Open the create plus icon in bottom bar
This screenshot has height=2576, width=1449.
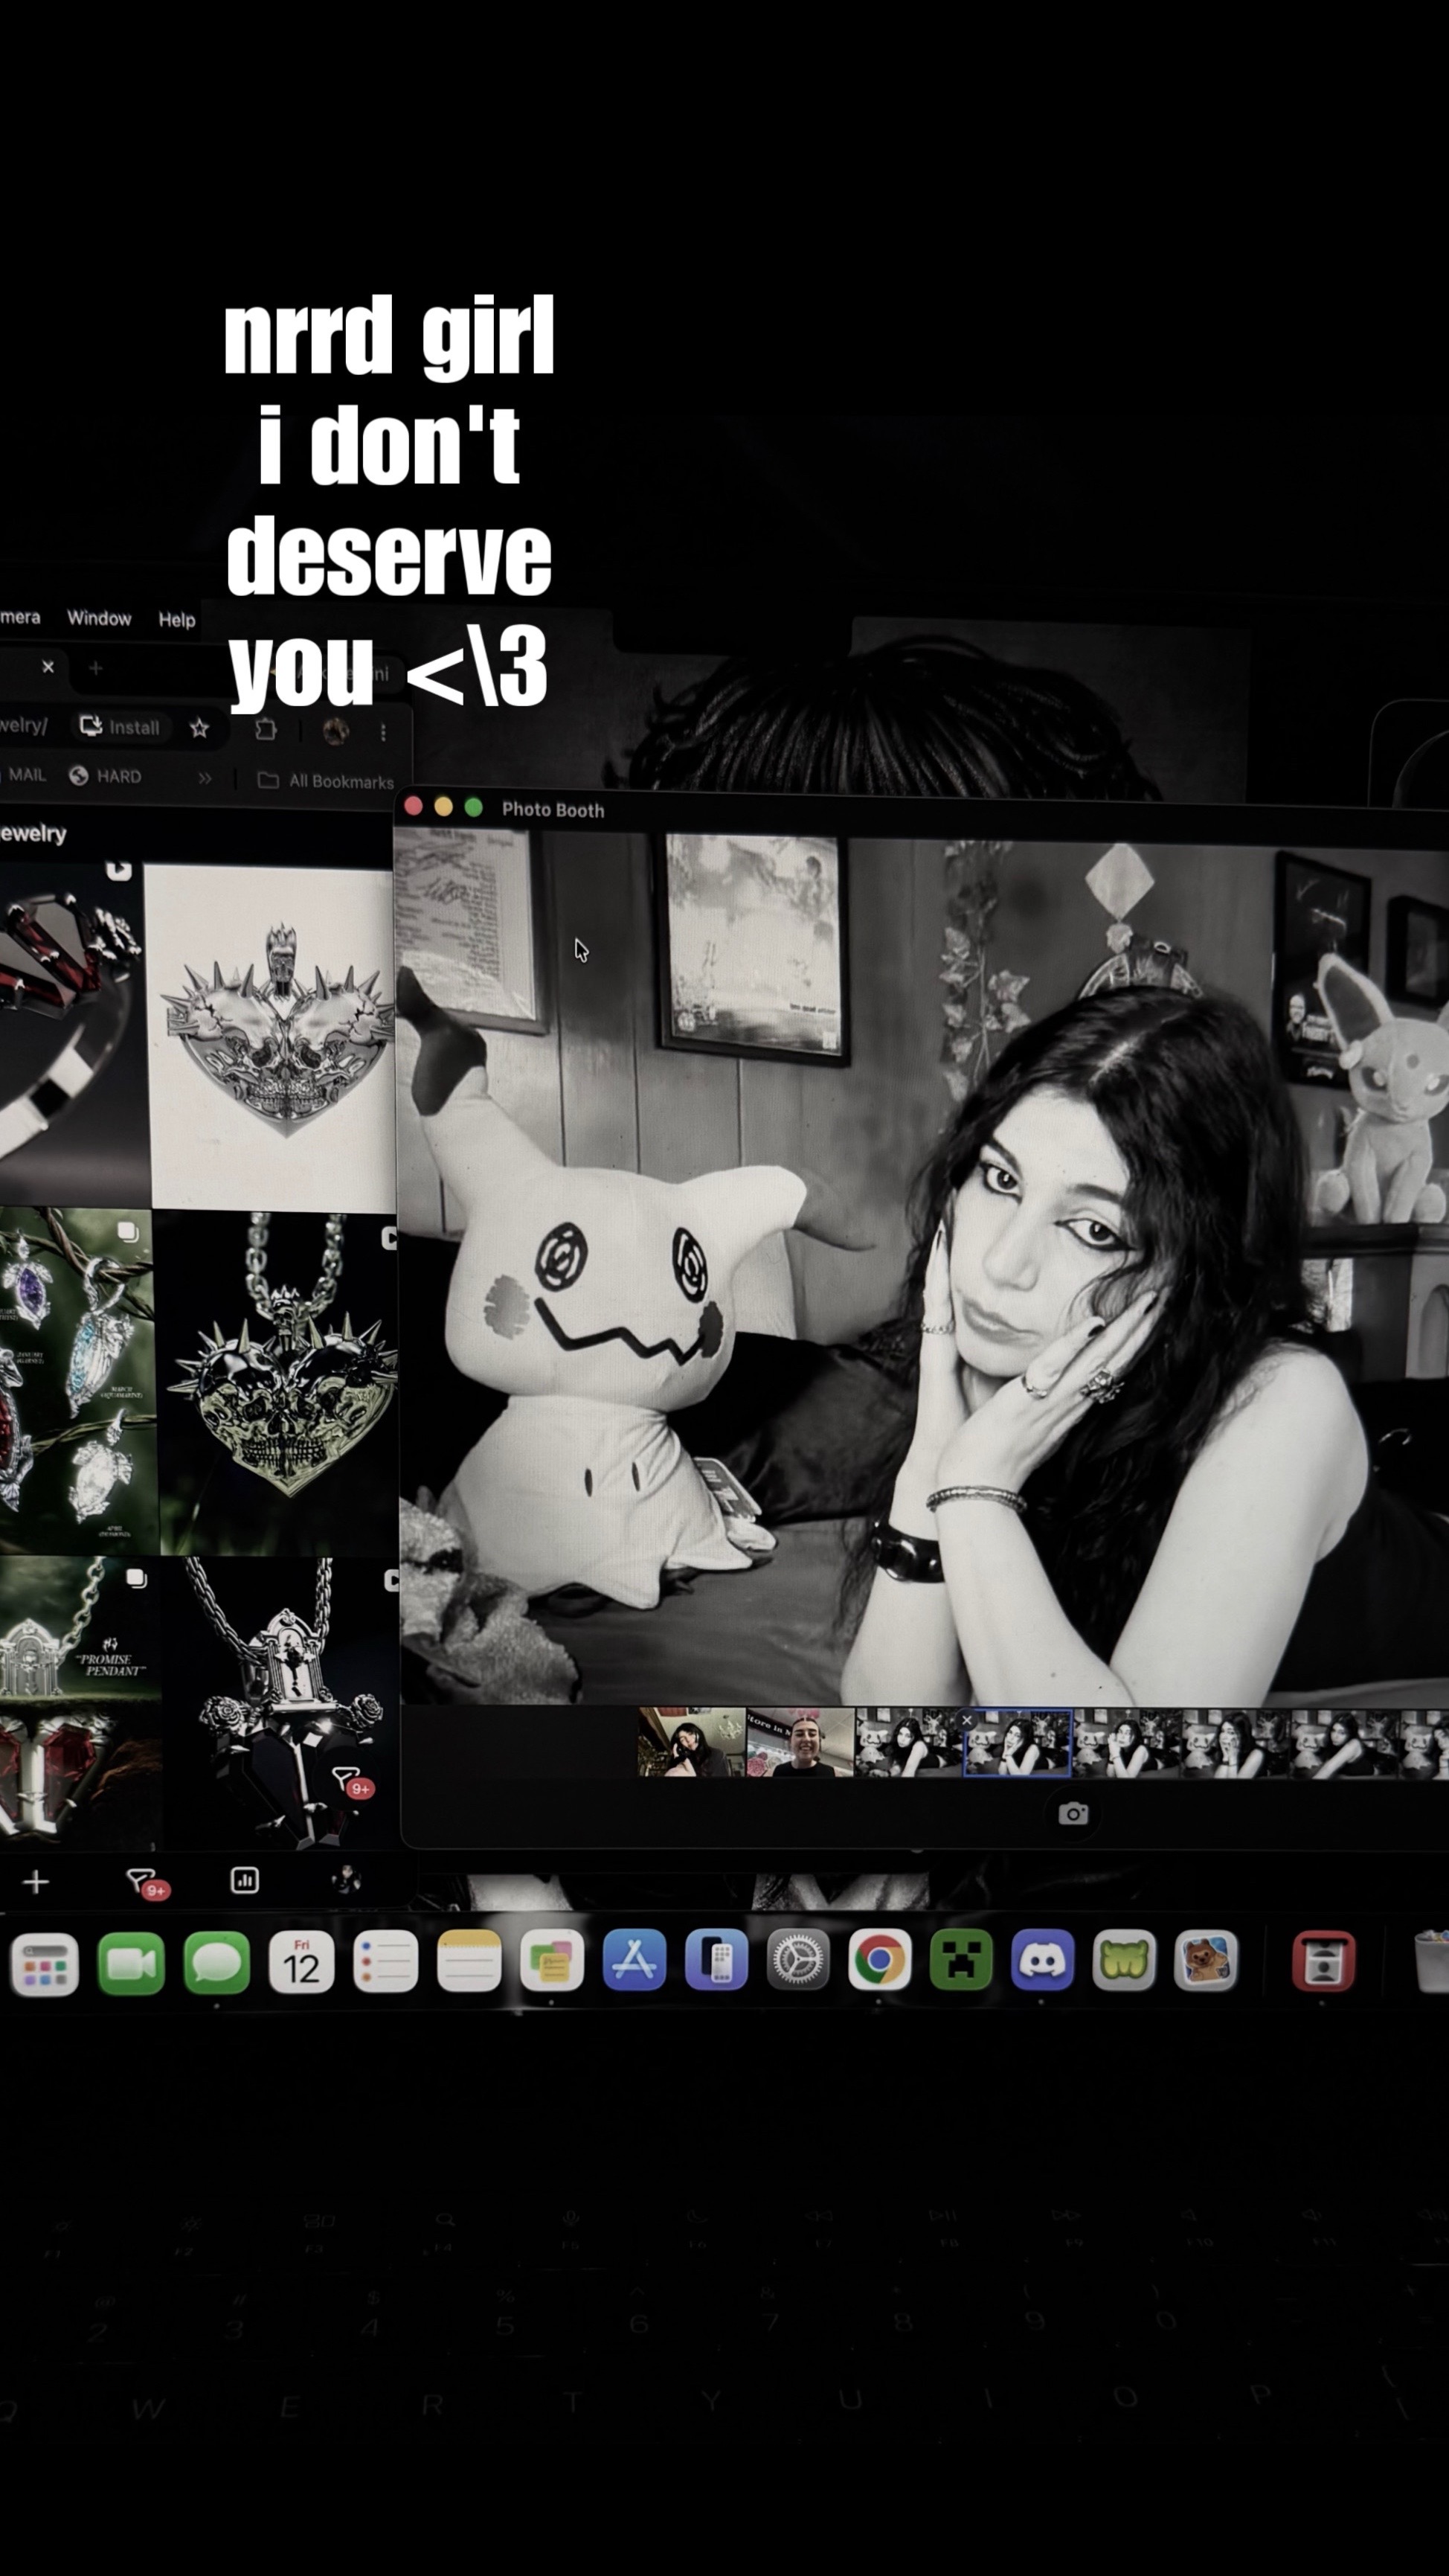pos(36,1882)
